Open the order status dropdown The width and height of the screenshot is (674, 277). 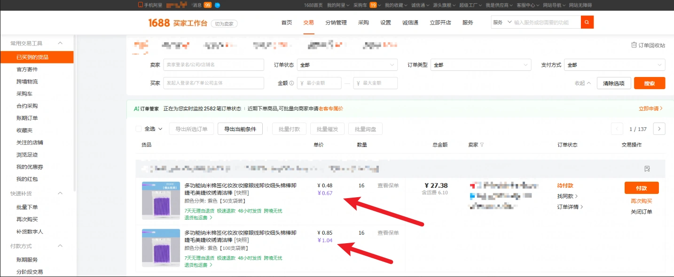pos(347,65)
